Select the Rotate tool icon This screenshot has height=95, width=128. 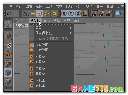[47, 13]
